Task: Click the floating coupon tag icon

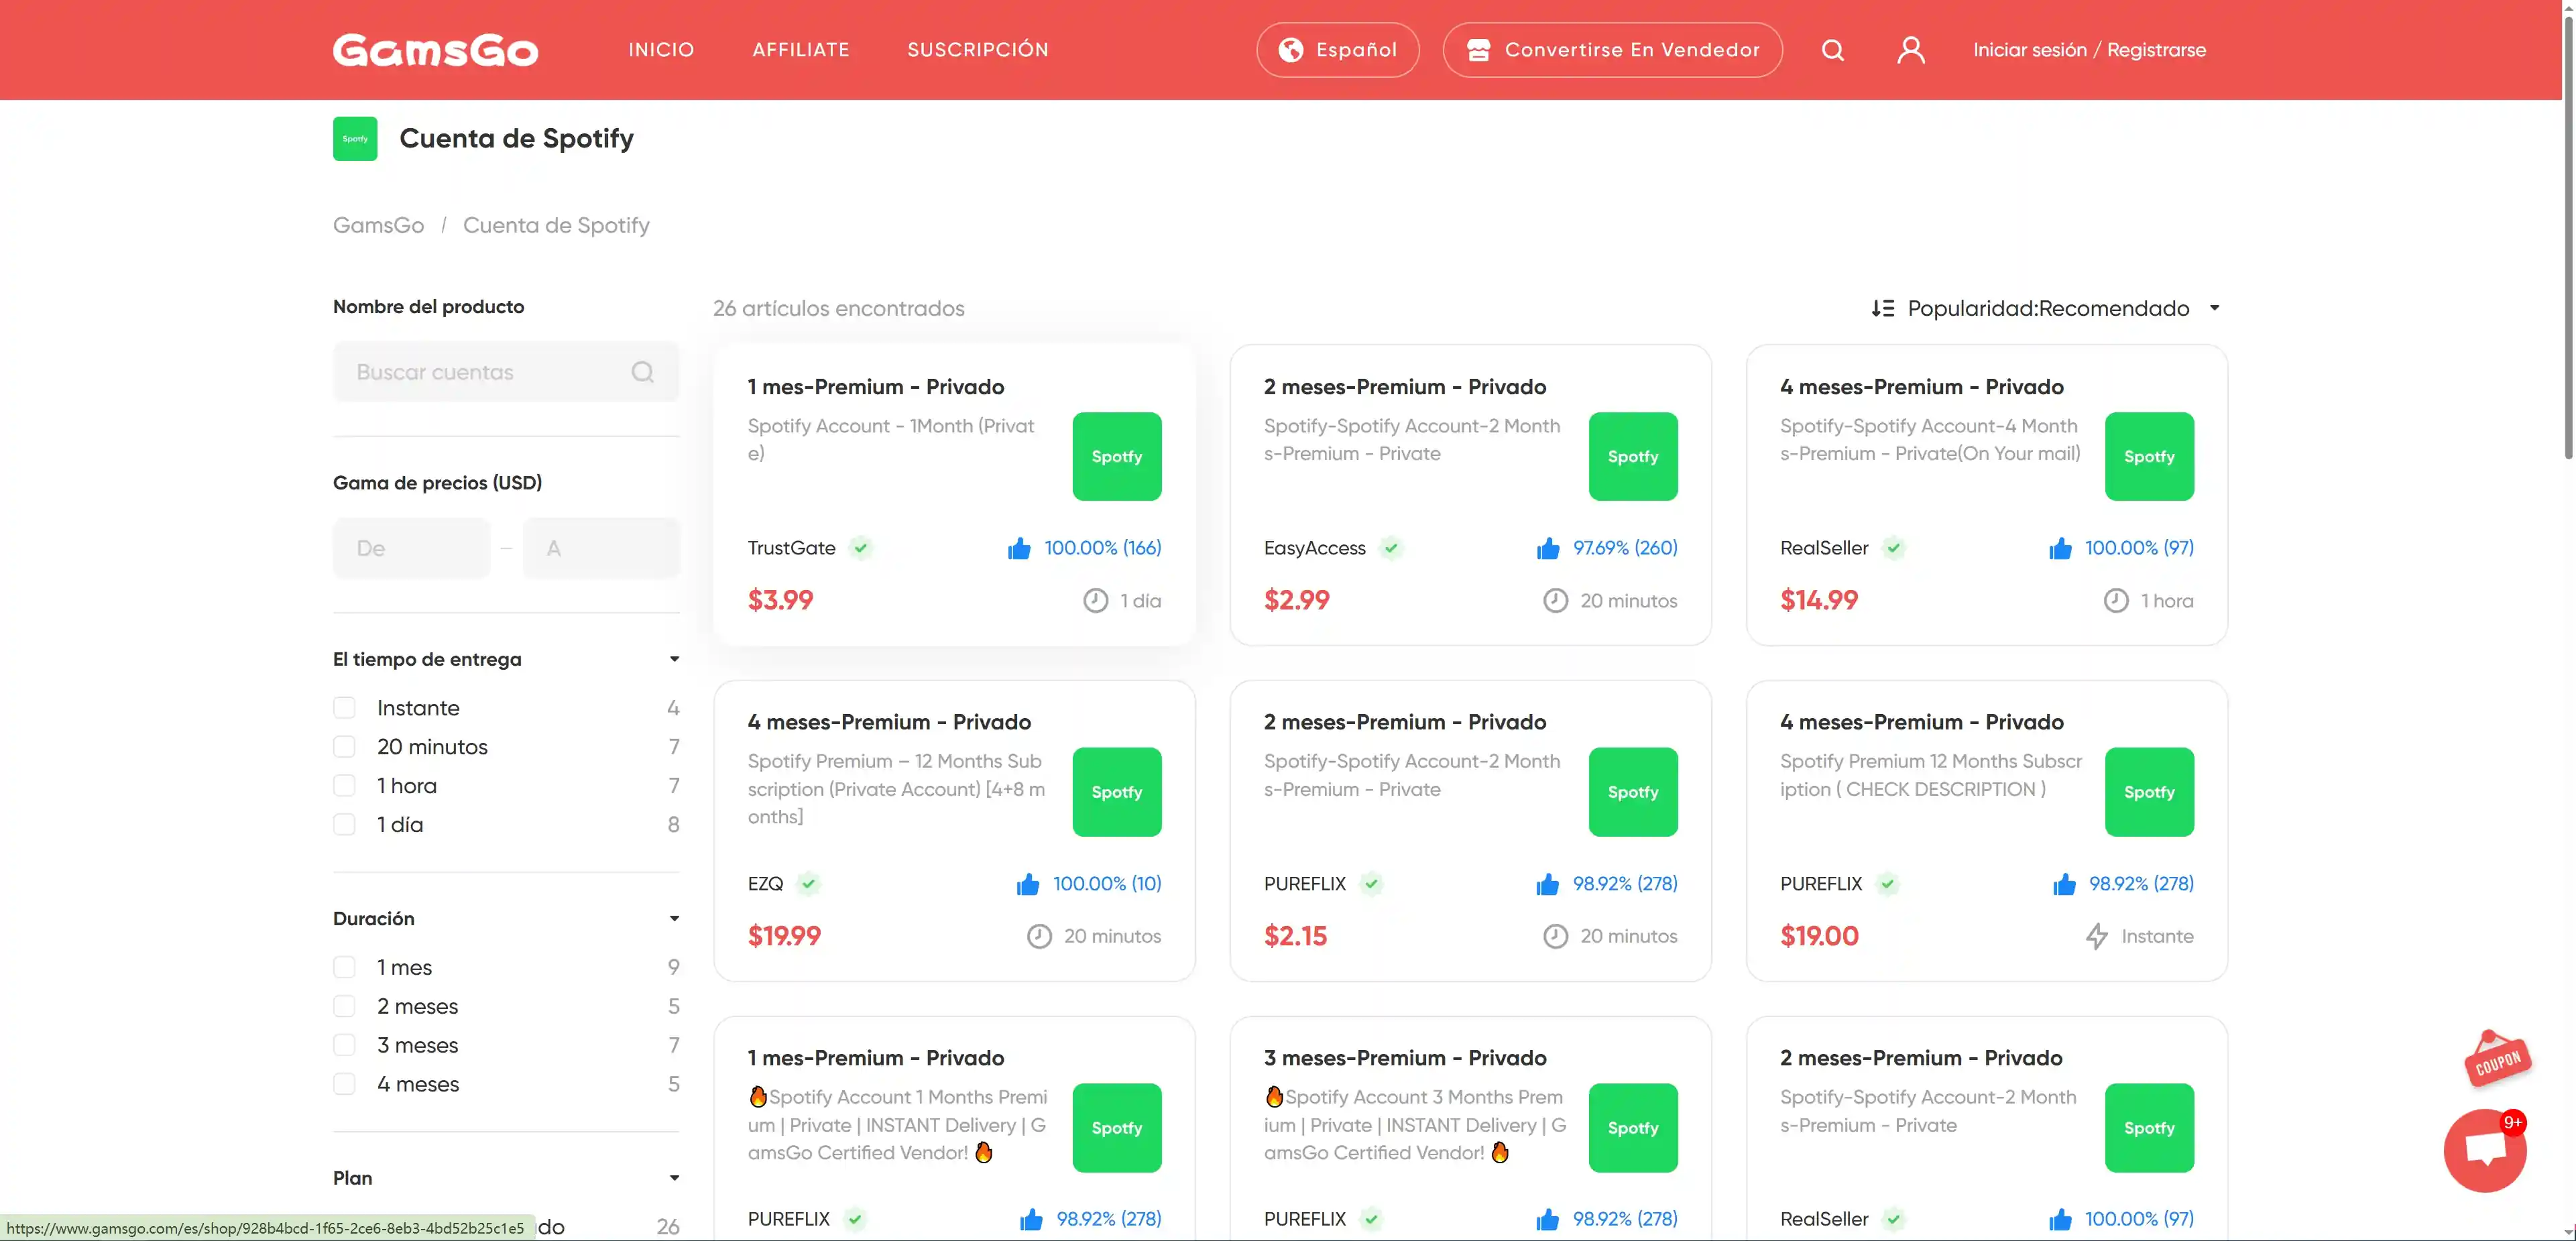Action: [2497, 1060]
